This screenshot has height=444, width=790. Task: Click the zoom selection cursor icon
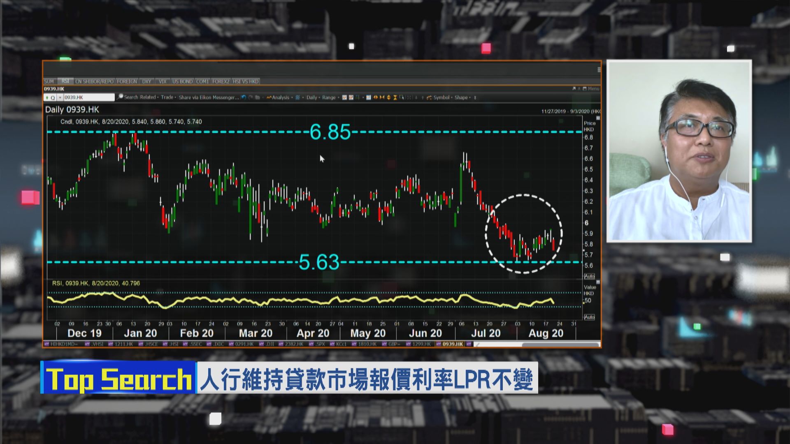pyautogui.click(x=402, y=97)
